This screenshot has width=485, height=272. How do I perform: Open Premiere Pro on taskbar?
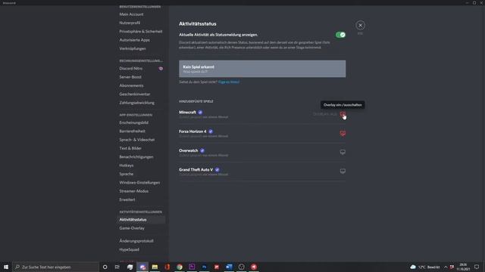tap(192, 267)
